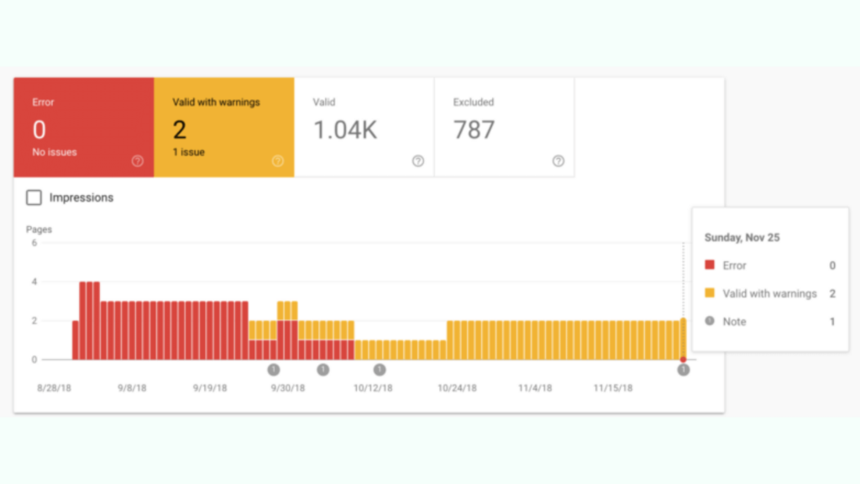The height and width of the screenshot is (484, 860).
Task: Click the 'Sunday, Nov 25' tooltip heading
Action: [x=742, y=238]
